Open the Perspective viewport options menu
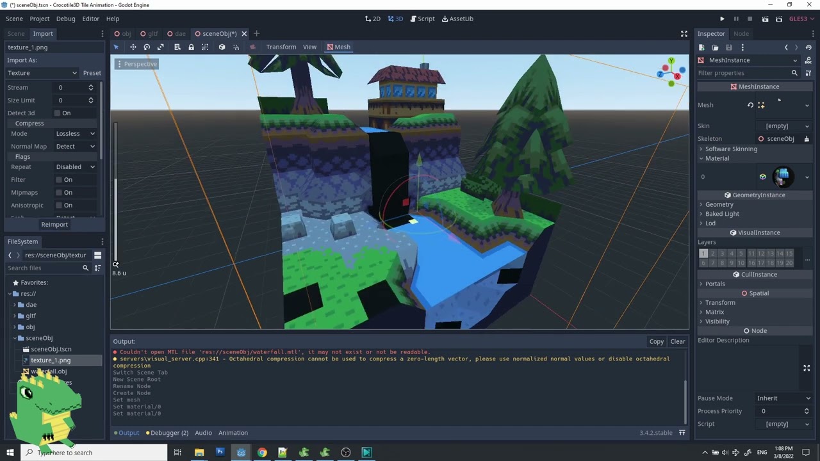This screenshot has width=820, height=461. click(136, 64)
